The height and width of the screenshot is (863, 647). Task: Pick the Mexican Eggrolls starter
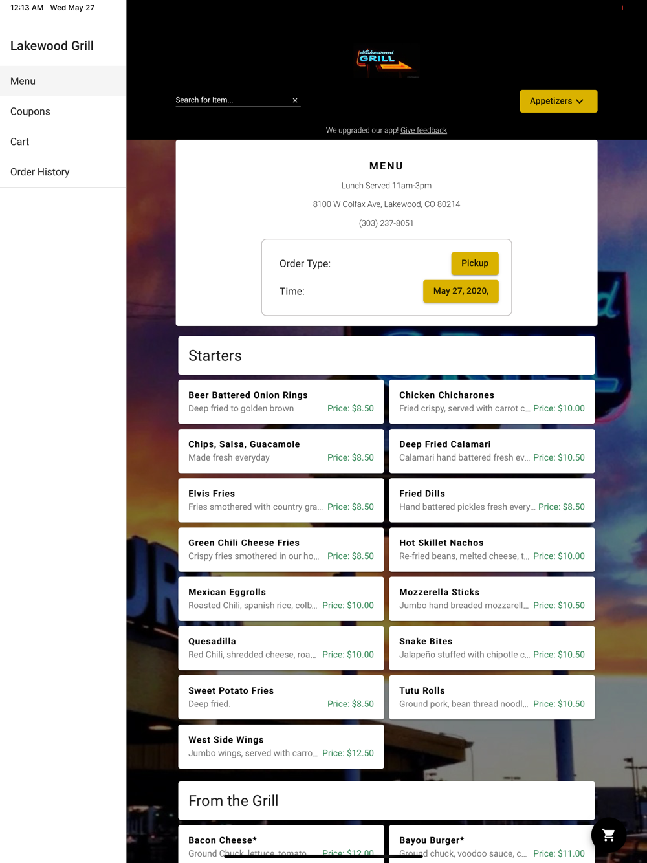coord(281,598)
